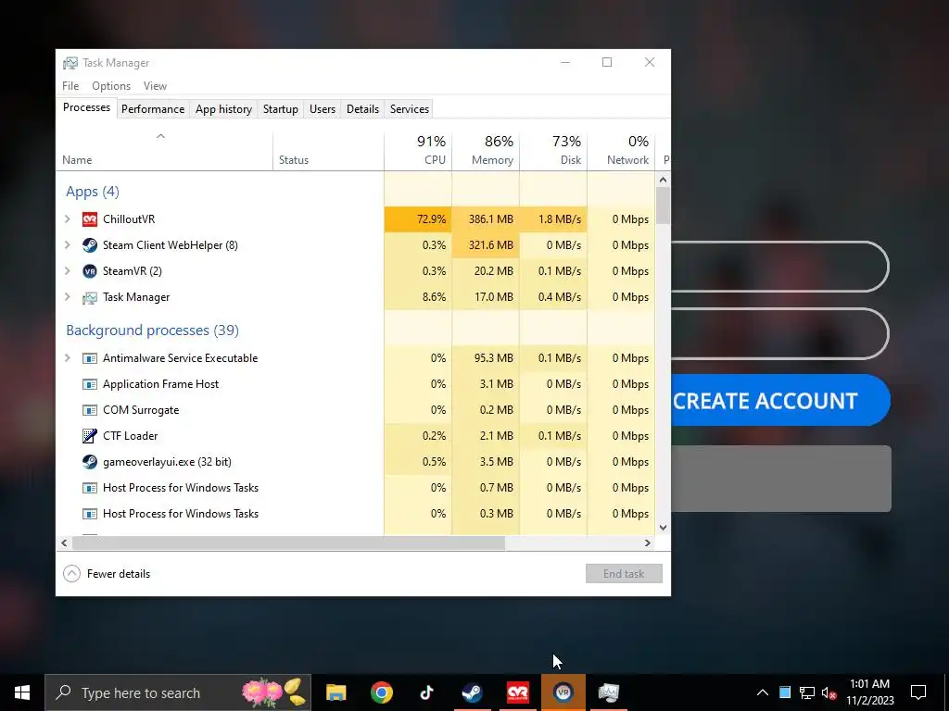Open TikTok from the taskbar
This screenshot has height=711, width=949.
[426, 692]
